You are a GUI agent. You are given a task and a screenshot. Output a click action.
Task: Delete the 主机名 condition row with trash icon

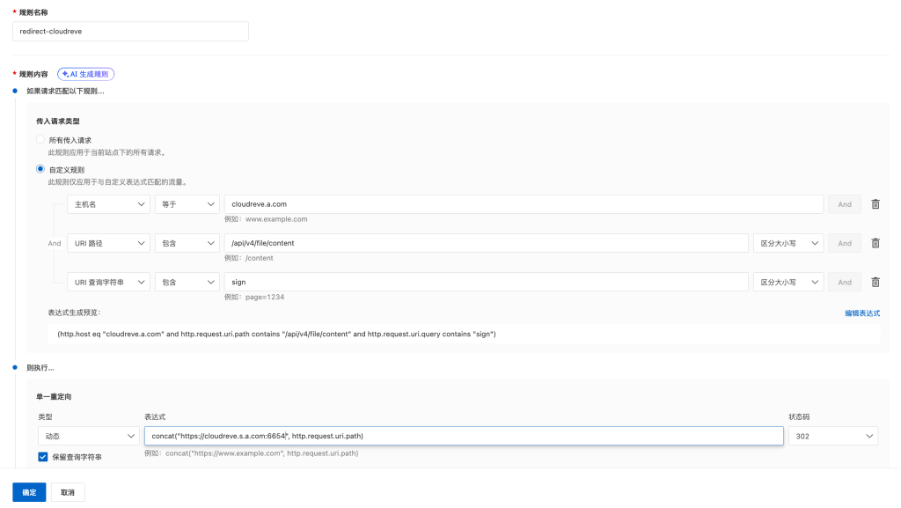tap(875, 204)
